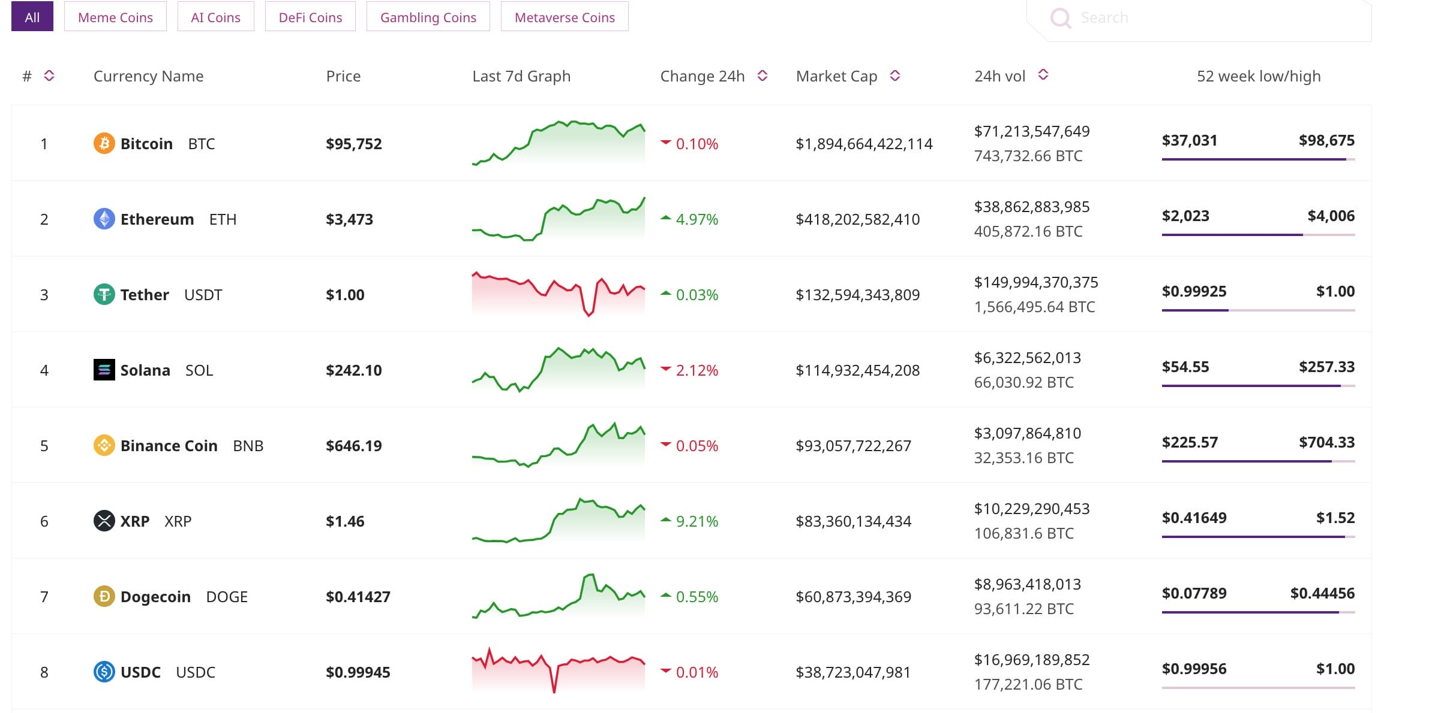
Task: Sort by Change 24h using its sort arrows
Action: pyautogui.click(x=762, y=75)
